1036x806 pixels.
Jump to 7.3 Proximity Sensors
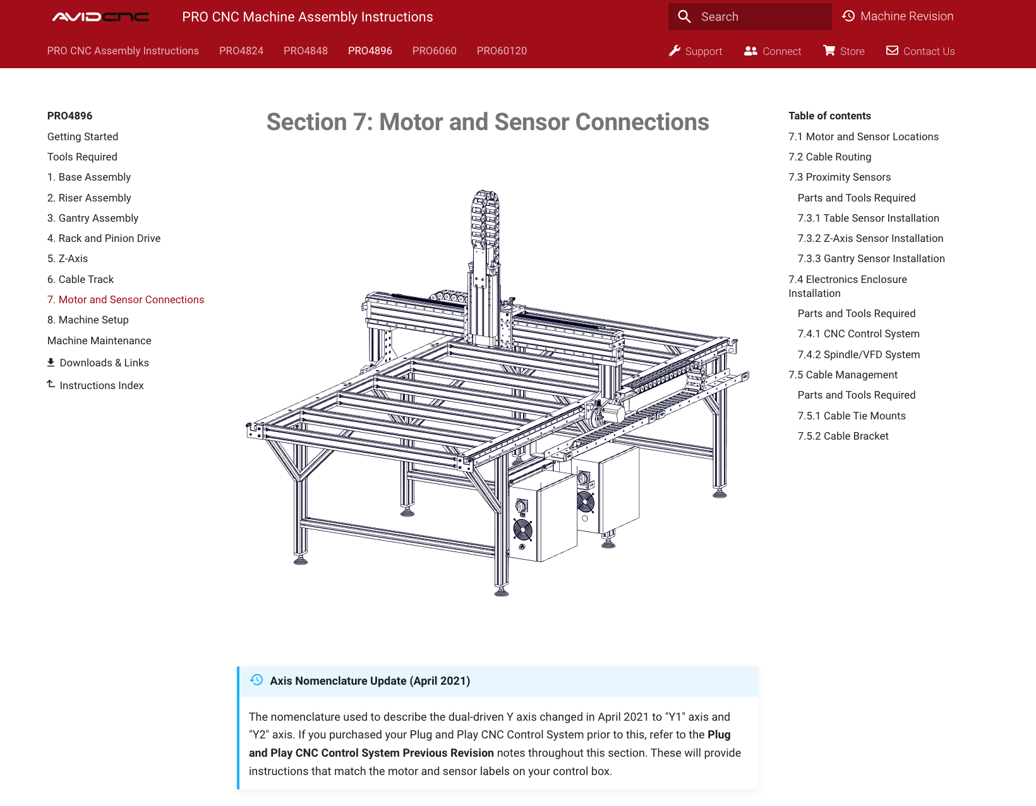pos(840,177)
